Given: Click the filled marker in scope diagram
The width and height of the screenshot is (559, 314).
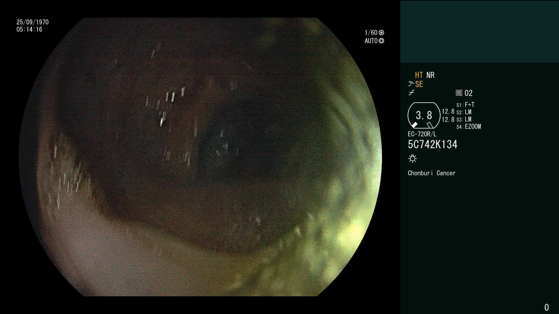Looking at the screenshot, I should click(414, 125).
